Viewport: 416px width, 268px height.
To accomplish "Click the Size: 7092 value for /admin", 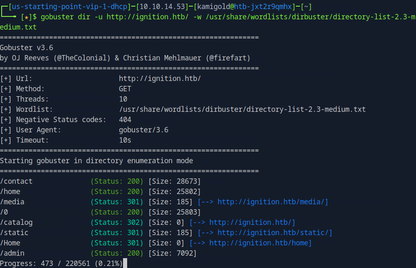I will pyautogui.click(x=172, y=253).
